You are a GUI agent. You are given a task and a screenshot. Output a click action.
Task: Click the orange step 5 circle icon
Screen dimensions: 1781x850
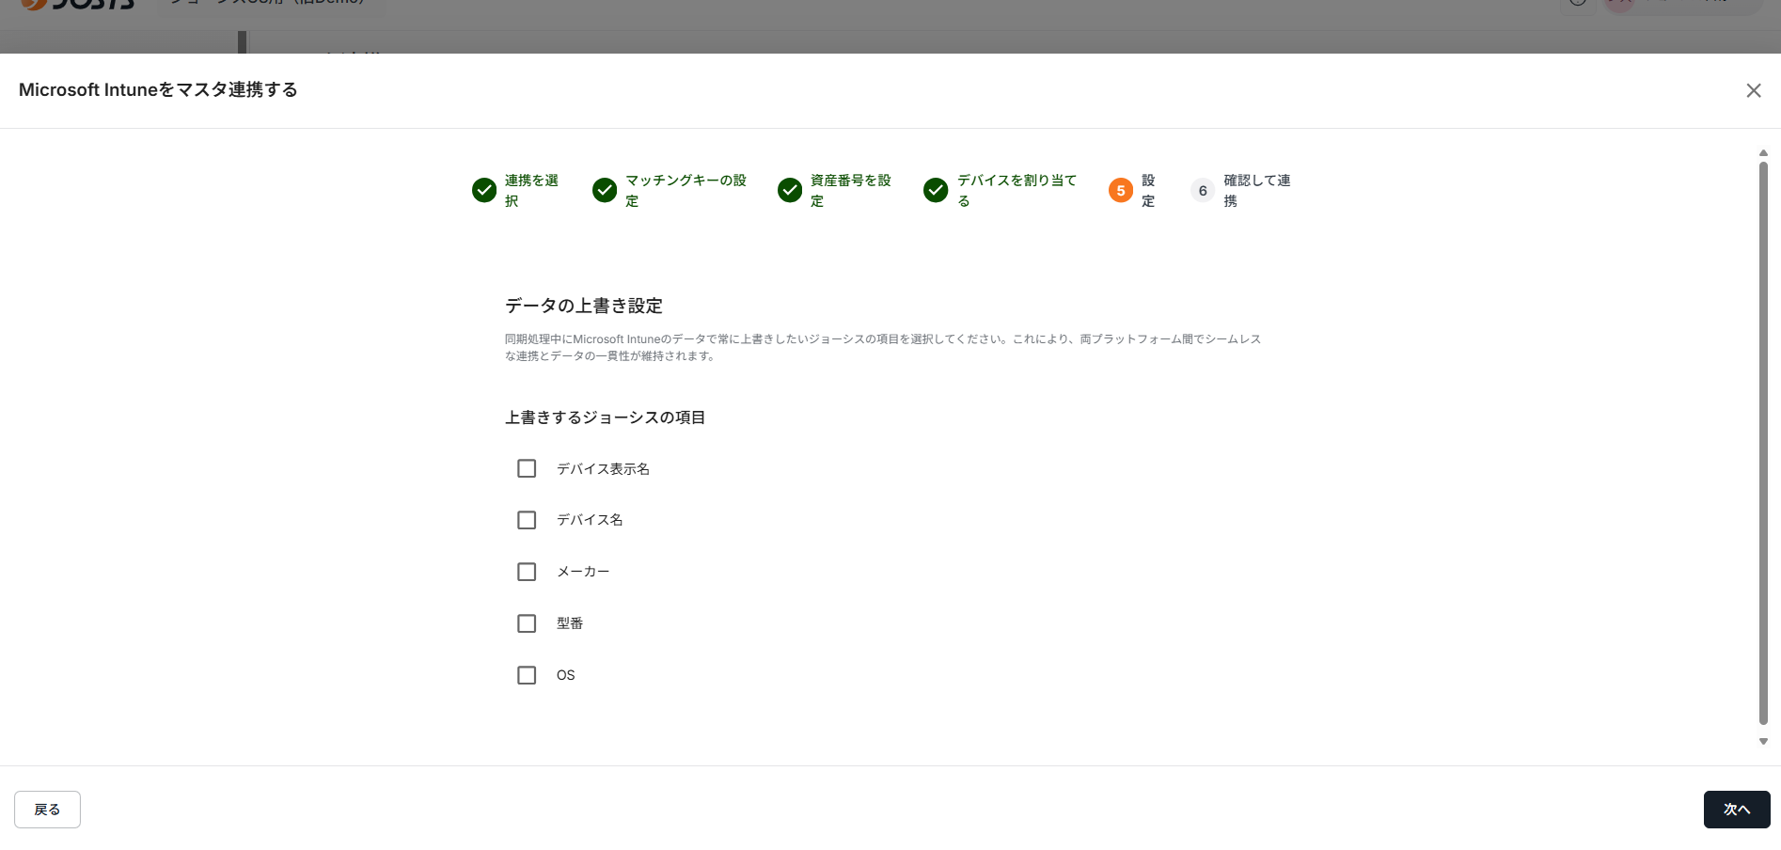click(x=1121, y=191)
